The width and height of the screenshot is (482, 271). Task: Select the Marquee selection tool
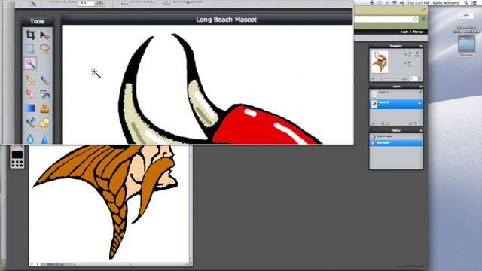(30, 49)
